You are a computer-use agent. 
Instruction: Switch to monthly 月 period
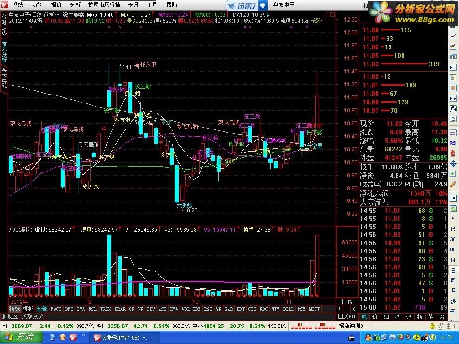pos(453,291)
